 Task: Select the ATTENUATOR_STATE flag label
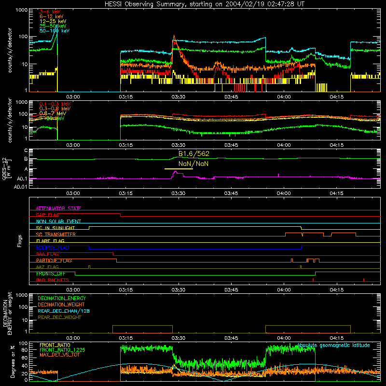pos(58,208)
